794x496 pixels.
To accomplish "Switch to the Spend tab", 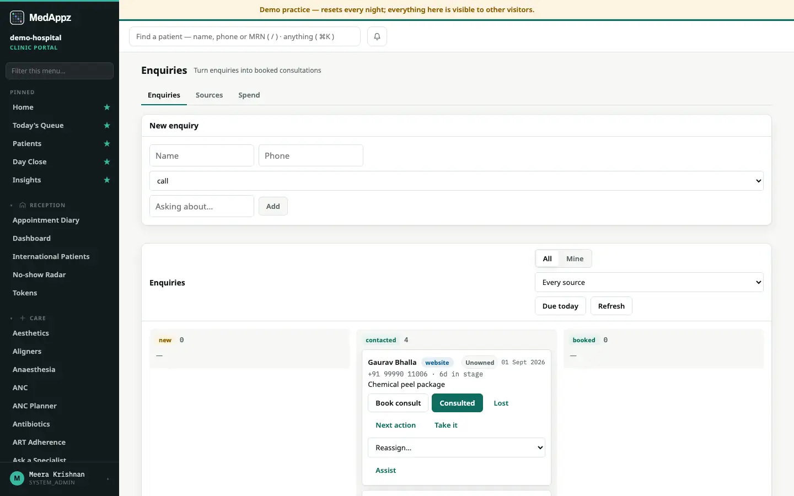I will tap(249, 95).
